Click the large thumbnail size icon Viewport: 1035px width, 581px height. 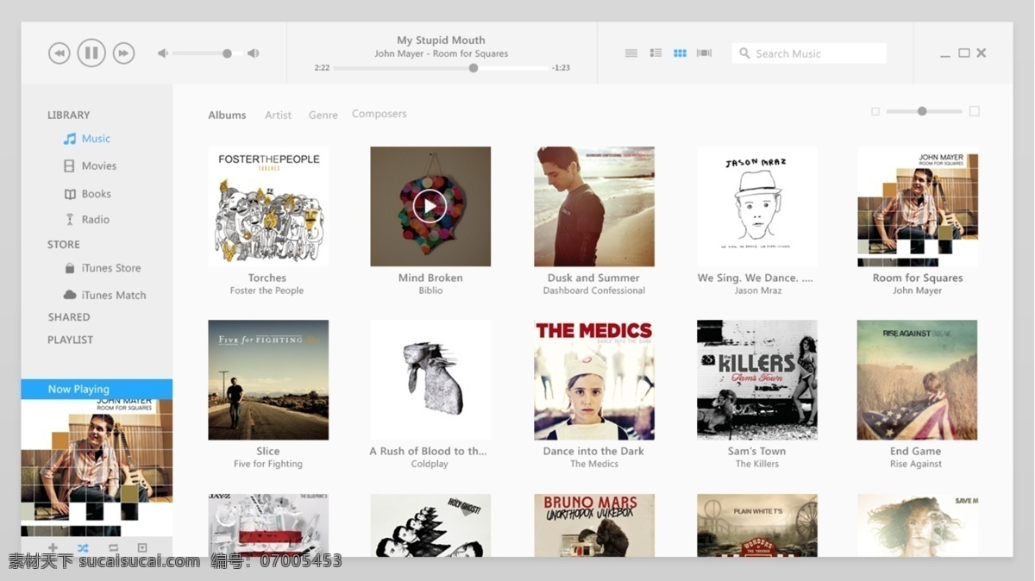click(975, 111)
